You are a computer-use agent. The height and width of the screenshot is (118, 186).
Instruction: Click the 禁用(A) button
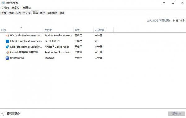[x=176, y=113]
